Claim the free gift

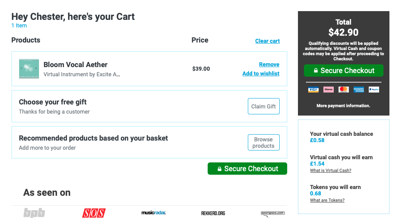(x=264, y=106)
